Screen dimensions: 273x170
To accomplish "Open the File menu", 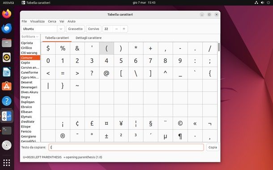I will 24,21.
